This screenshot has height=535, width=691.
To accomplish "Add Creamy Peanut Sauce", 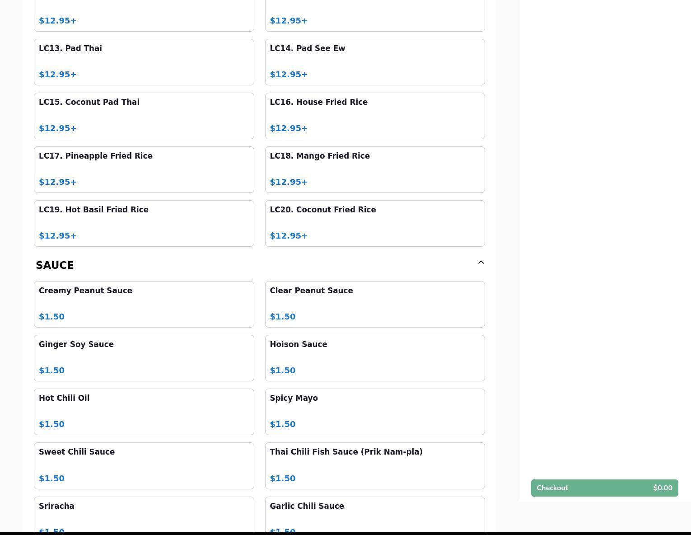I will pos(144,304).
